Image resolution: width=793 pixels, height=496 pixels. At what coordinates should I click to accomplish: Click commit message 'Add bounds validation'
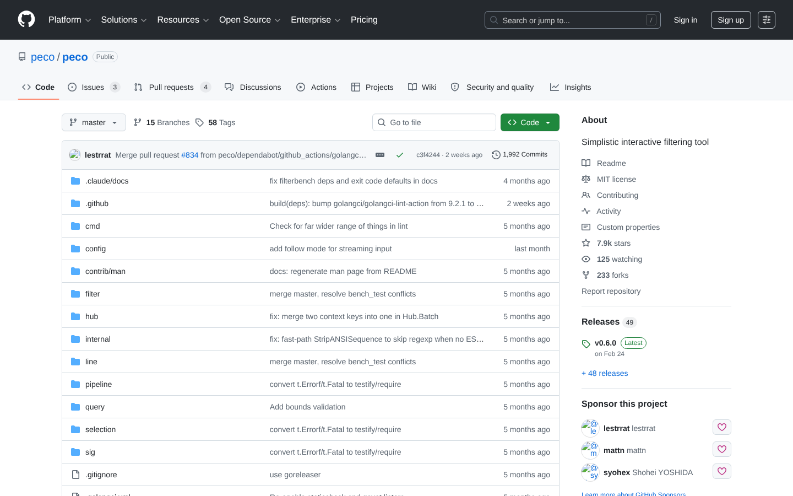308,407
